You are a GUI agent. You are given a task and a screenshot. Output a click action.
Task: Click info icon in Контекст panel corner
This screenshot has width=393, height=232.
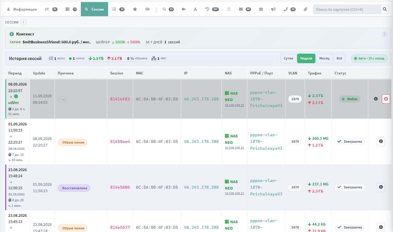[x=385, y=34]
